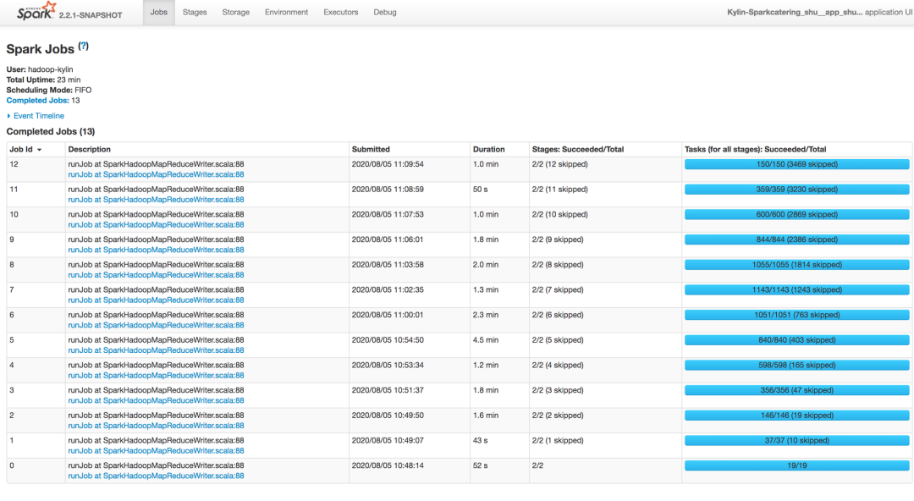
Task: Open the runJob link for Job 5
Action: point(156,350)
